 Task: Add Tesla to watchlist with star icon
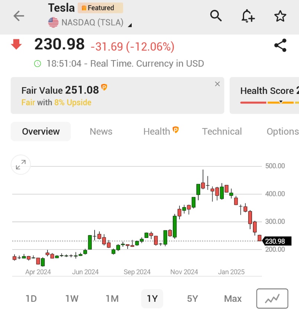coord(280,16)
